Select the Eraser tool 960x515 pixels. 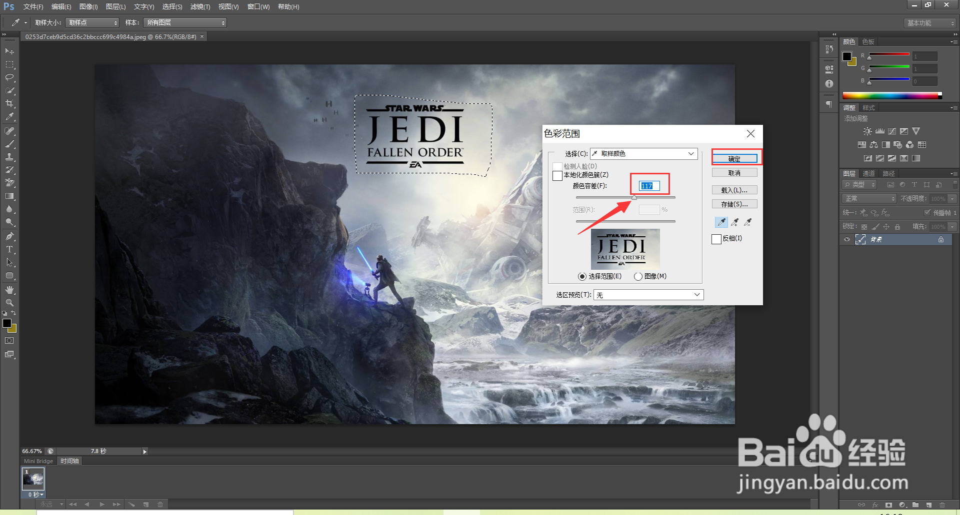point(9,183)
